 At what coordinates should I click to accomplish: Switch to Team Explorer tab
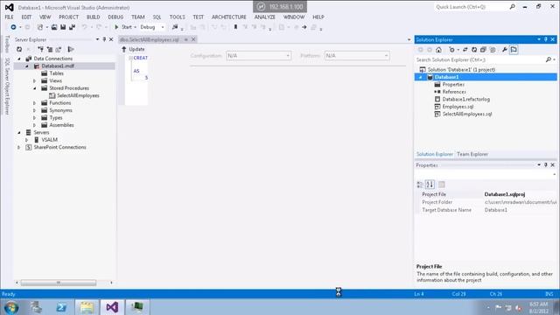pos(472,154)
